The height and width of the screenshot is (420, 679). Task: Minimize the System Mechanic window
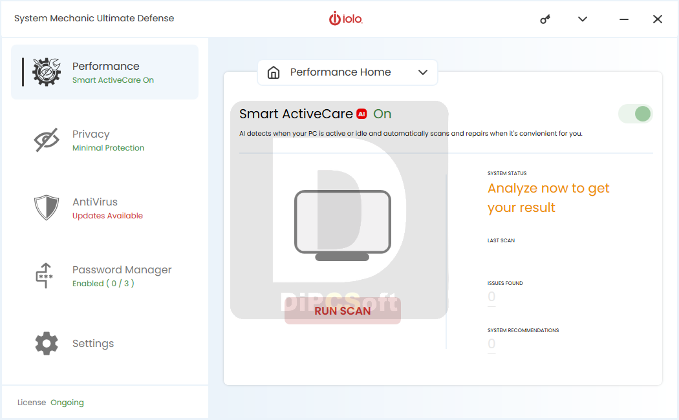pos(623,19)
